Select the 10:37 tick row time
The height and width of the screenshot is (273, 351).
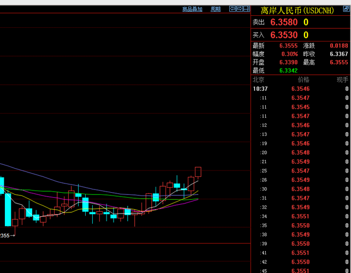[260, 88]
